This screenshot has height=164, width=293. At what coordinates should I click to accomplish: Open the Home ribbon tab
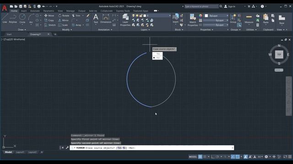click(x=14, y=11)
